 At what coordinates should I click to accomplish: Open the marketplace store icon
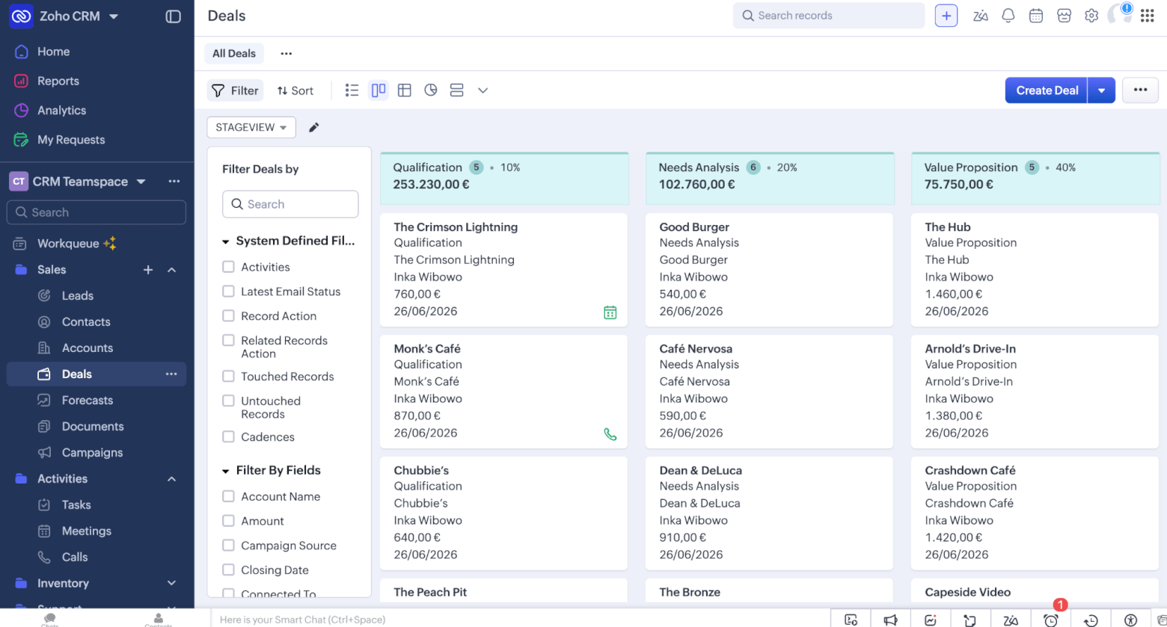click(x=1064, y=16)
